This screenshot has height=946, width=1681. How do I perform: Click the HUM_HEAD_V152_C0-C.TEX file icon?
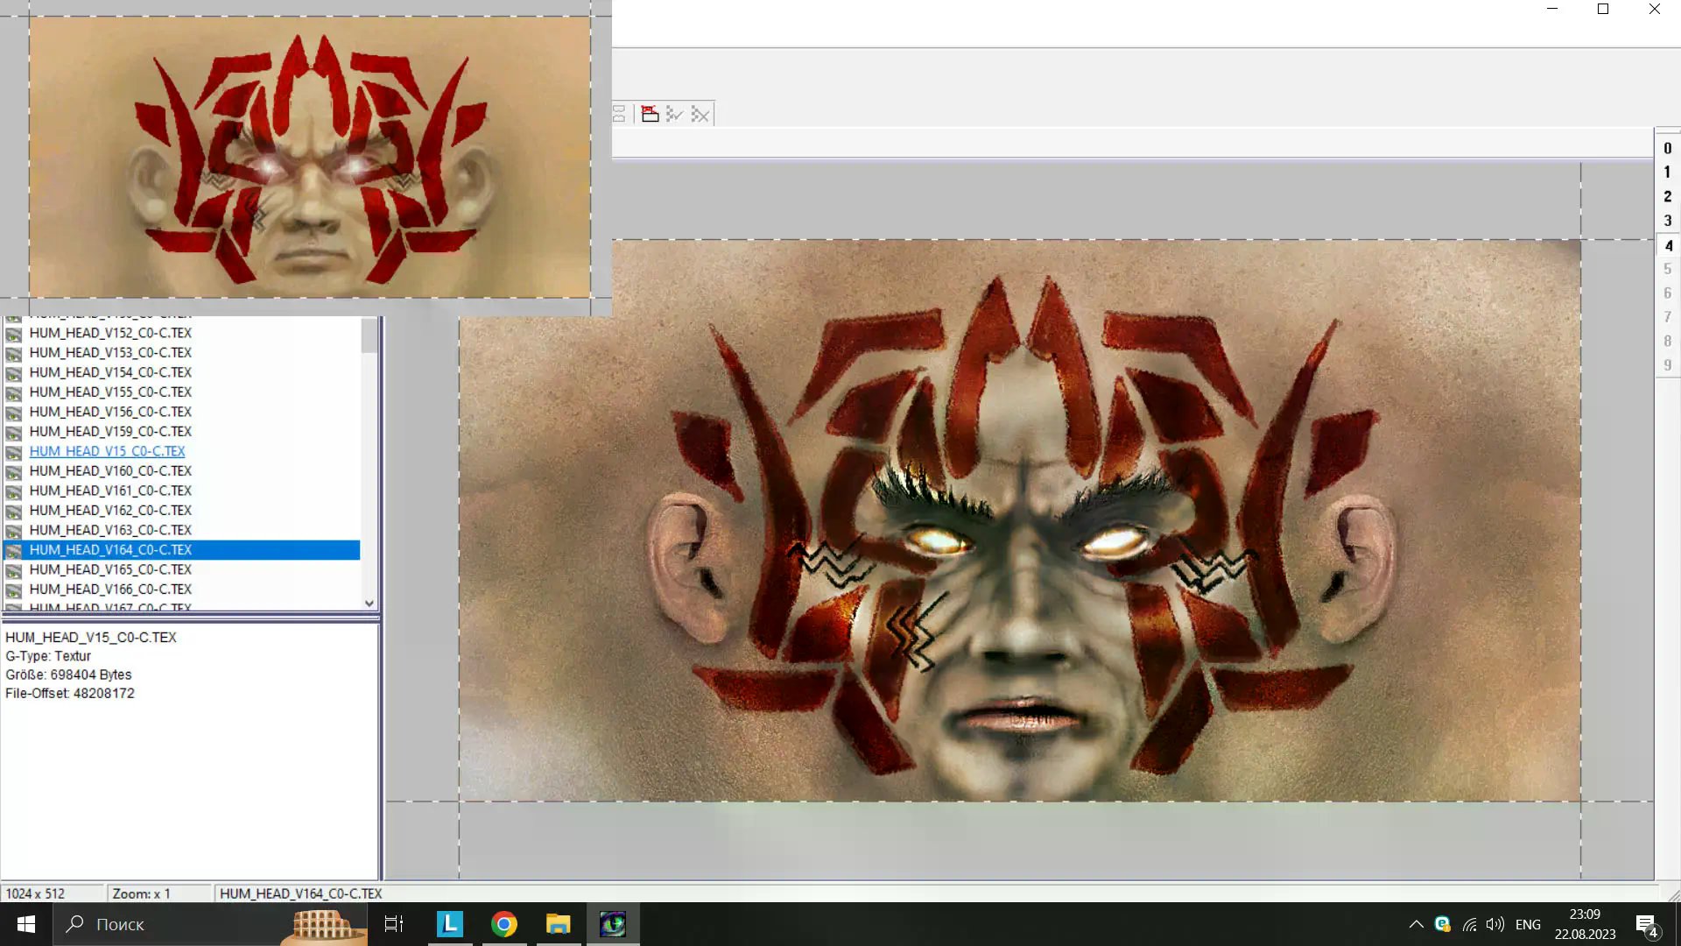(x=14, y=333)
